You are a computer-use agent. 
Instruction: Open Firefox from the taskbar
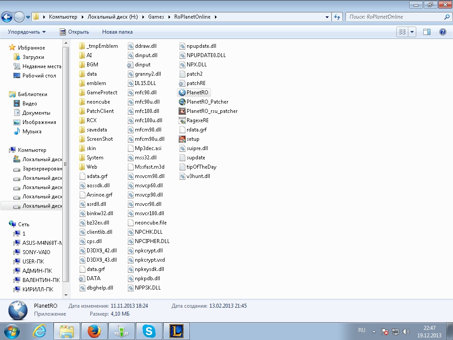pos(94,331)
